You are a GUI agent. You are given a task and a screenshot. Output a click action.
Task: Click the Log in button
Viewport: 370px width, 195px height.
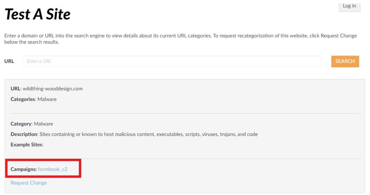click(349, 6)
